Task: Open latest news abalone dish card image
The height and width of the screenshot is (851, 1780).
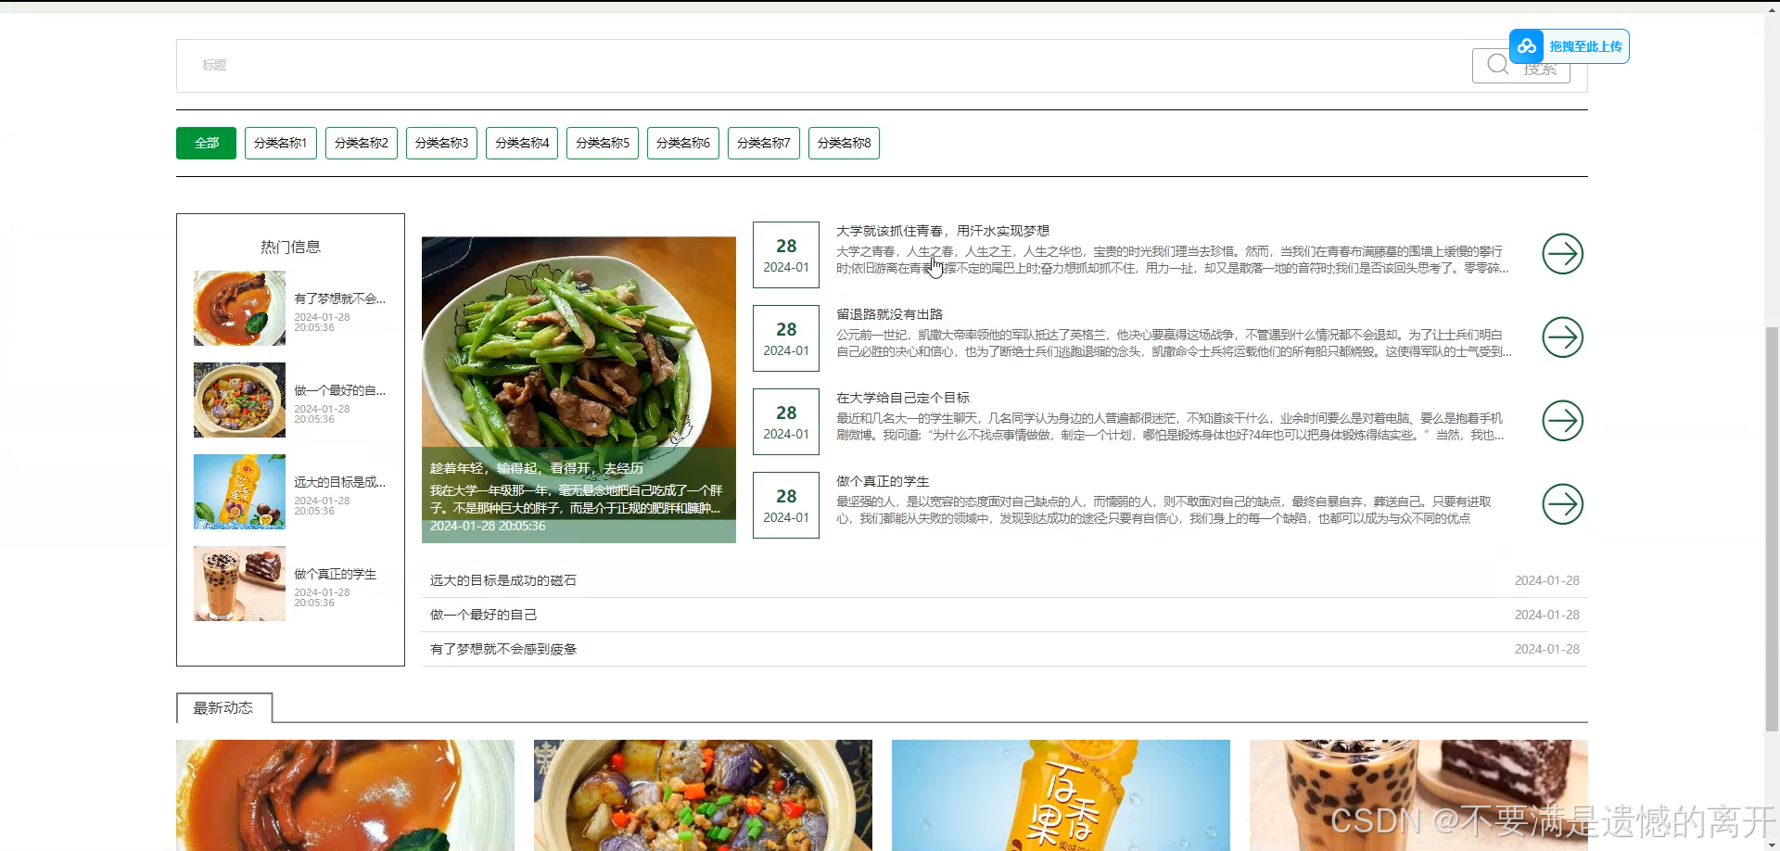Action: pos(345,795)
